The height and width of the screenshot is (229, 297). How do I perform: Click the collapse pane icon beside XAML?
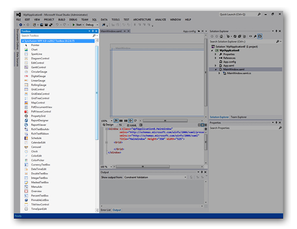[x=141, y=125]
